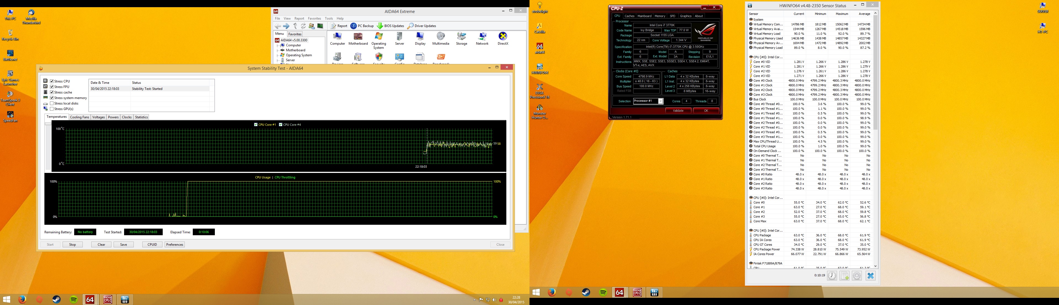
Task: Open the Battle.net desktop shortcut
Action: click(10, 55)
